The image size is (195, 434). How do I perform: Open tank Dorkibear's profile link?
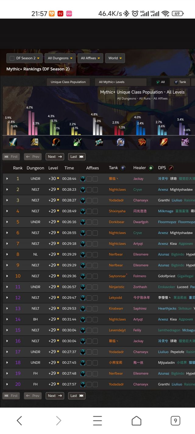point(117,222)
